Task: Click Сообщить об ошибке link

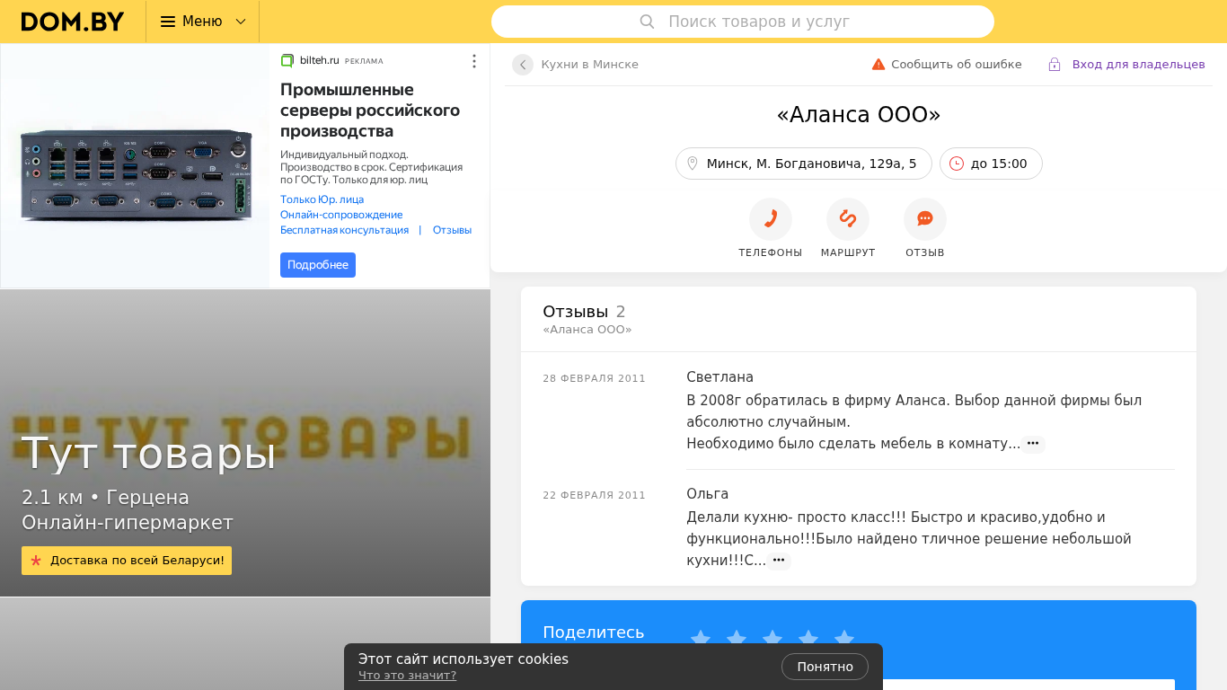Action: [957, 65]
